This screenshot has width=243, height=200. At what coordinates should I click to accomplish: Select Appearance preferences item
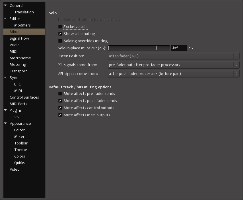tap(20, 124)
